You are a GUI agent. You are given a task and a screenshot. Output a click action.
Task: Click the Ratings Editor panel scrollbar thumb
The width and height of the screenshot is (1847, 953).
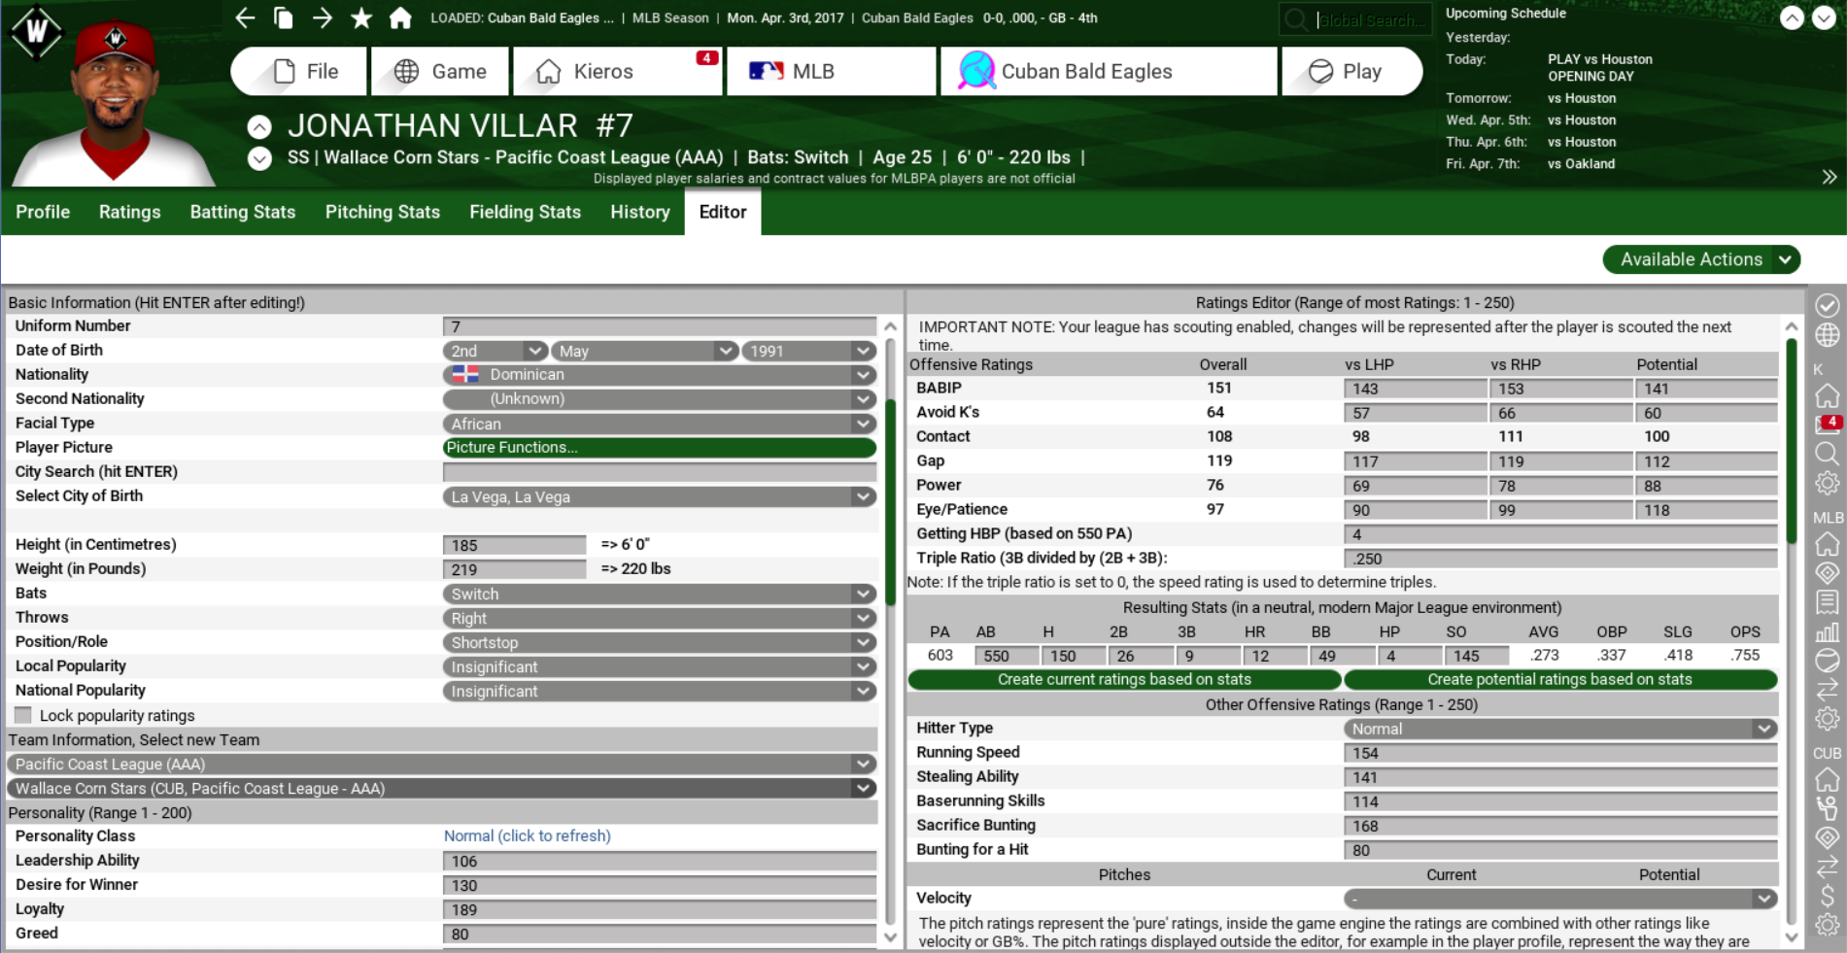click(x=1792, y=441)
